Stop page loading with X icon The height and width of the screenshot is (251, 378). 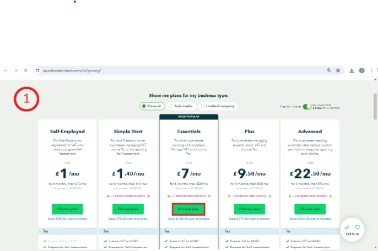pyautogui.click(x=26, y=70)
